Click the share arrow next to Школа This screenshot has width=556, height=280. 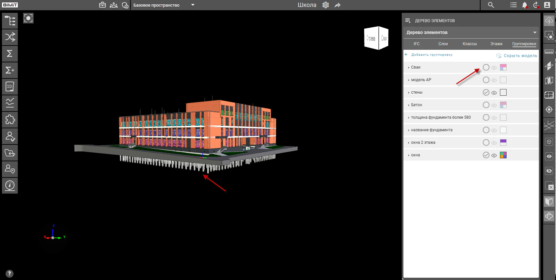(337, 5)
